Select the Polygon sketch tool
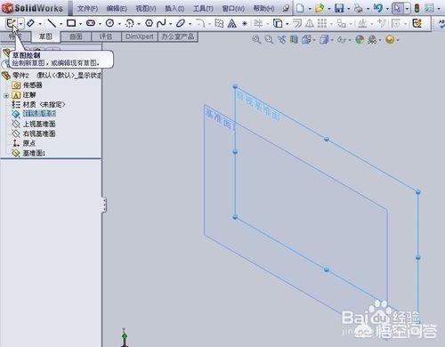This screenshot has width=445, height=347. [x=149, y=23]
